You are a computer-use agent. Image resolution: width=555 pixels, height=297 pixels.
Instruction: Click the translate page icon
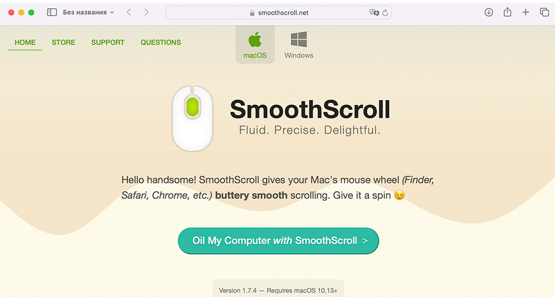(374, 13)
